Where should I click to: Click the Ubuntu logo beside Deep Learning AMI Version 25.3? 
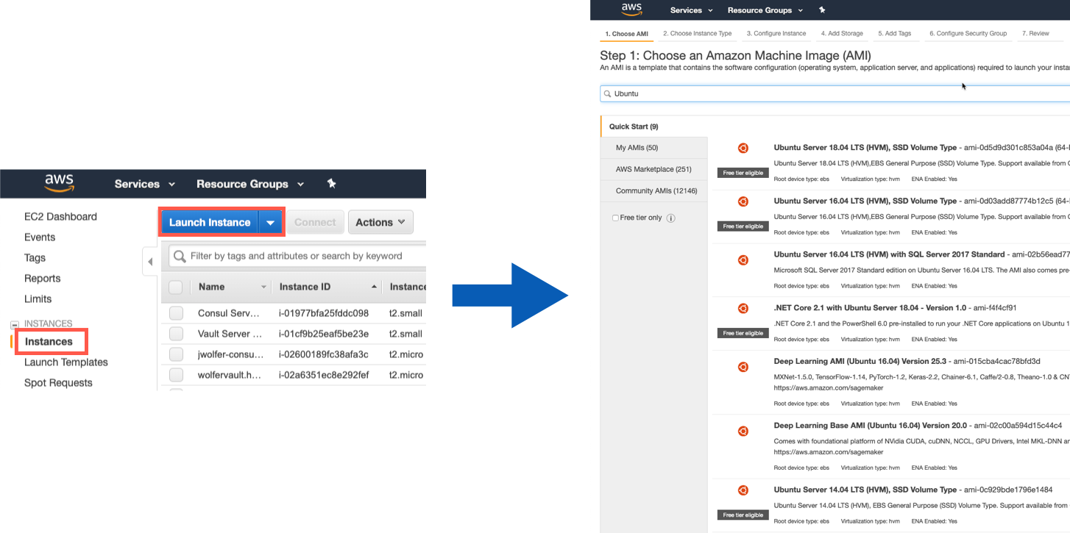click(x=743, y=367)
